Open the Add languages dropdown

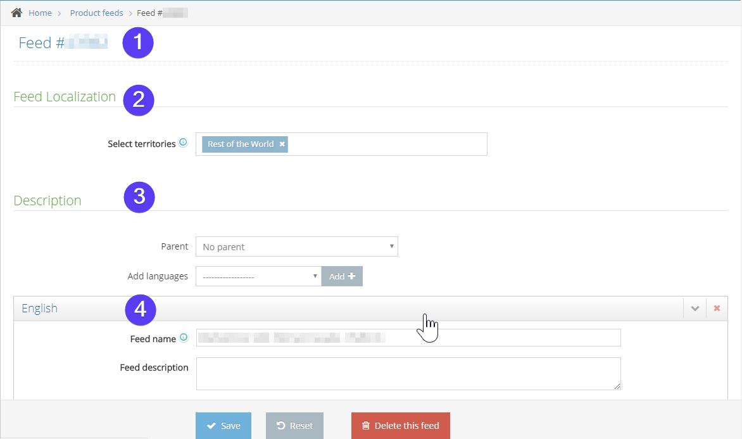[258, 277]
